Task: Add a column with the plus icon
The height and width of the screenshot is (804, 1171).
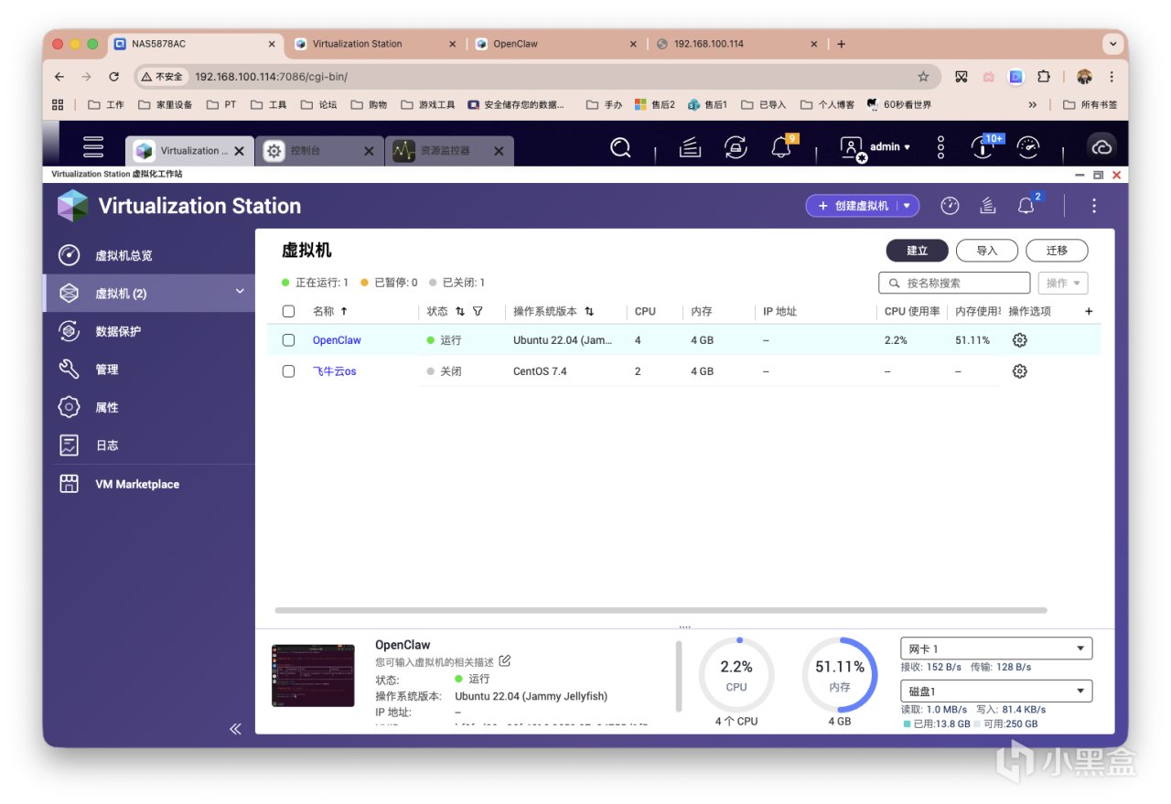Action: (x=1089, y=311)
